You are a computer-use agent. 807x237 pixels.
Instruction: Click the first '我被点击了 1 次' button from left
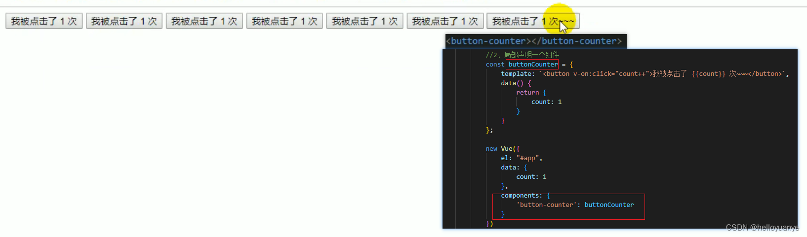pyautogui.click(x=44, y=21)
